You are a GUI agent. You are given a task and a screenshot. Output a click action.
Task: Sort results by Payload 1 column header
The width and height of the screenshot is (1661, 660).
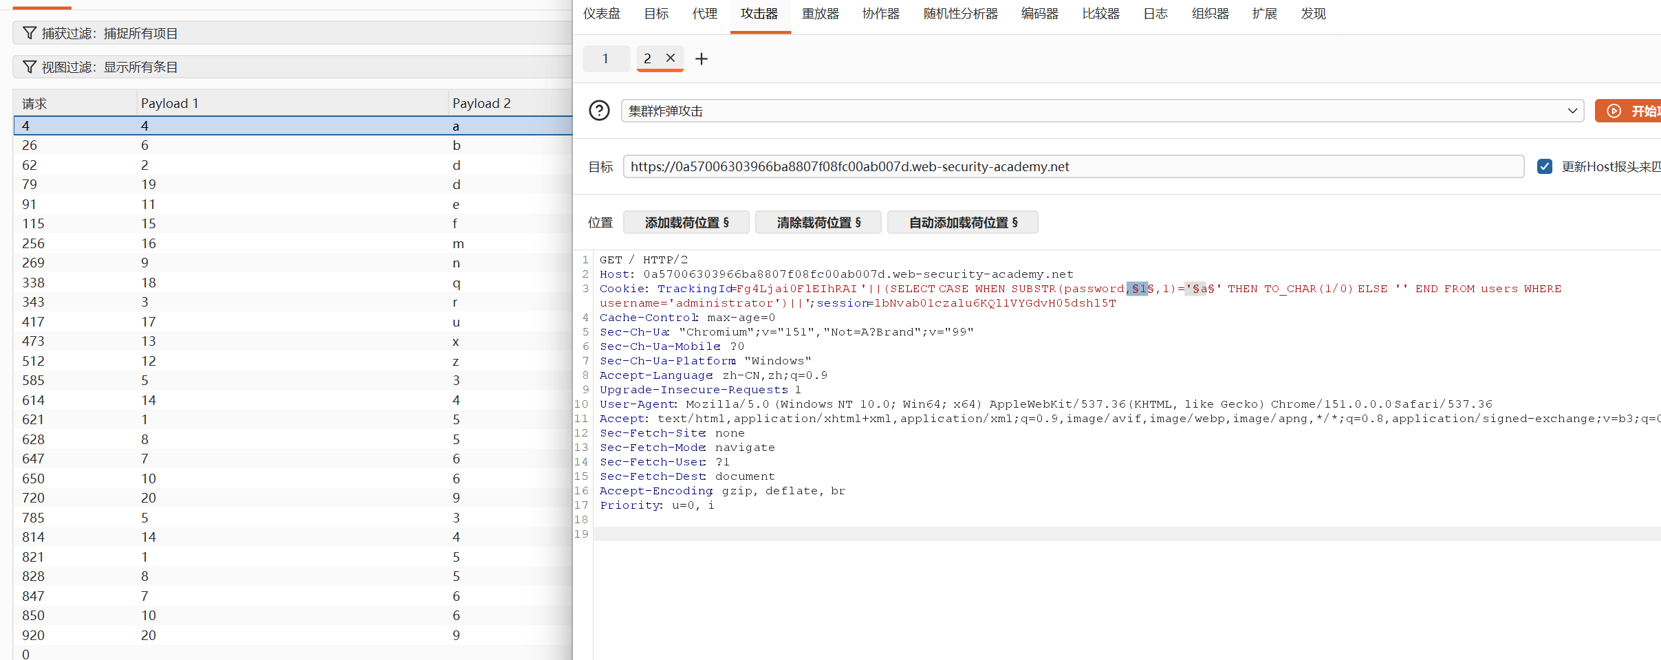click(x=292, y=103)
